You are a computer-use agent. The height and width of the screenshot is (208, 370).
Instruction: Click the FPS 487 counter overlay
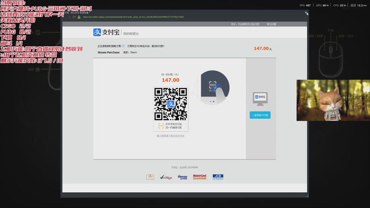(305, 5)
